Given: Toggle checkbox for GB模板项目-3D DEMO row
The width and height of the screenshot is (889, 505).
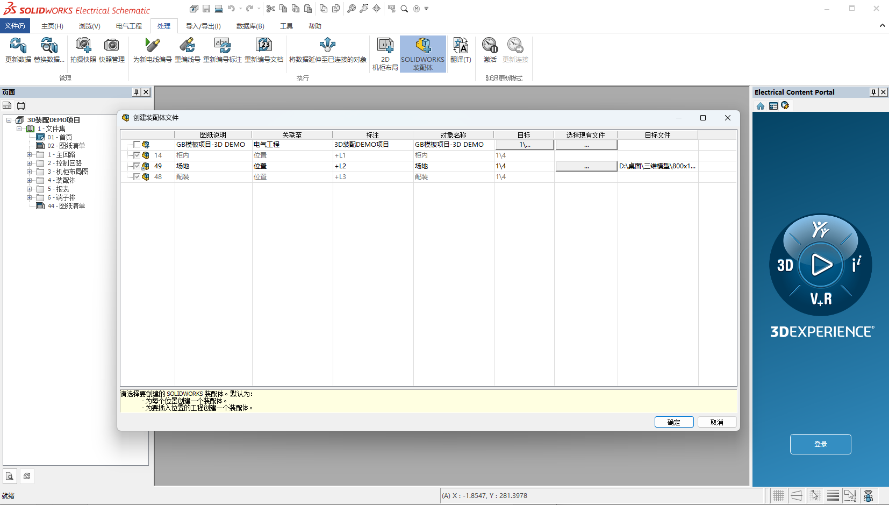Looking at the screenshot, I should (137, 145).
